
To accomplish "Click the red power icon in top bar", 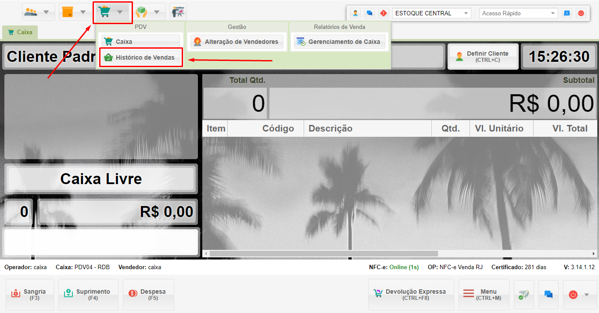I will pyautogui.click(x=581, y=13).
